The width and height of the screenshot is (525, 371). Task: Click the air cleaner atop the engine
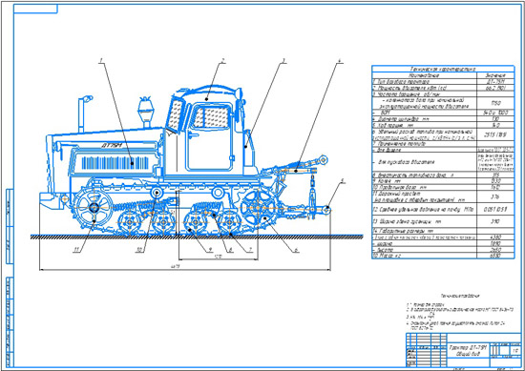(x=146, y=113)
